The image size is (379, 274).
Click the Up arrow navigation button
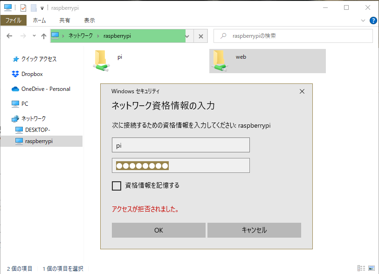pos(43,36)
